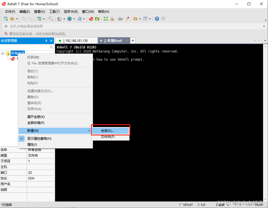Launch Xshell red swirl toolbar icon
This screenshot has height=208, width=268.
91,19
